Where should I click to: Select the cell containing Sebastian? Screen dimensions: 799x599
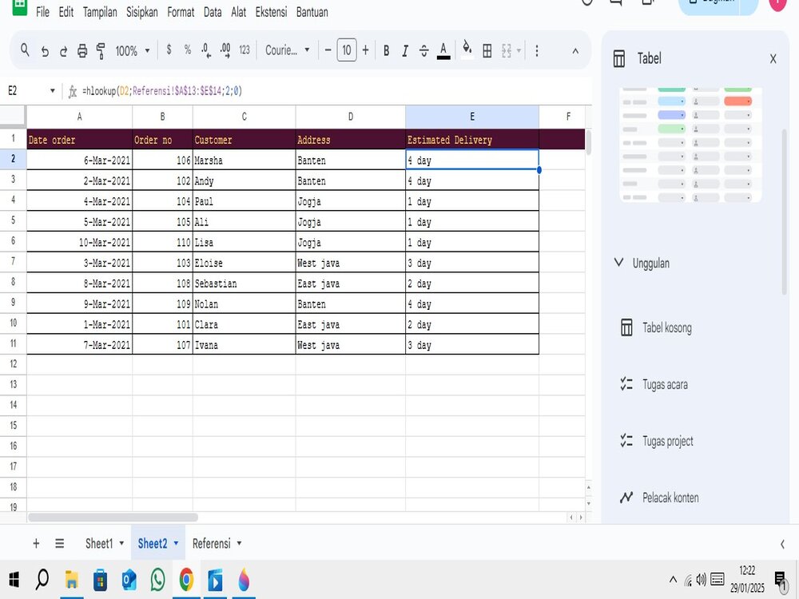[x=244, y=284]
